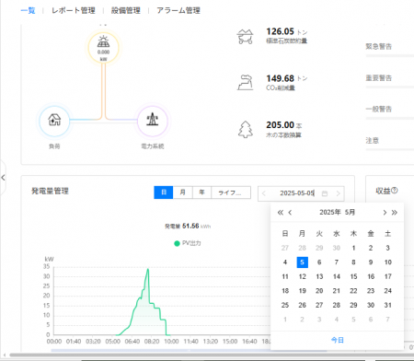Select June 7 greyed date
Screen dimensions: 414x361
[x=387, y=320]
